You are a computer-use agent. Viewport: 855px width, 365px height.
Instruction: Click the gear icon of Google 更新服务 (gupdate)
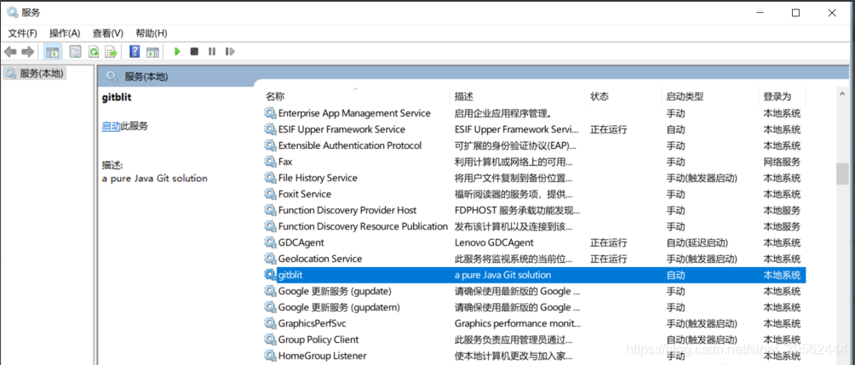[270, 291]
